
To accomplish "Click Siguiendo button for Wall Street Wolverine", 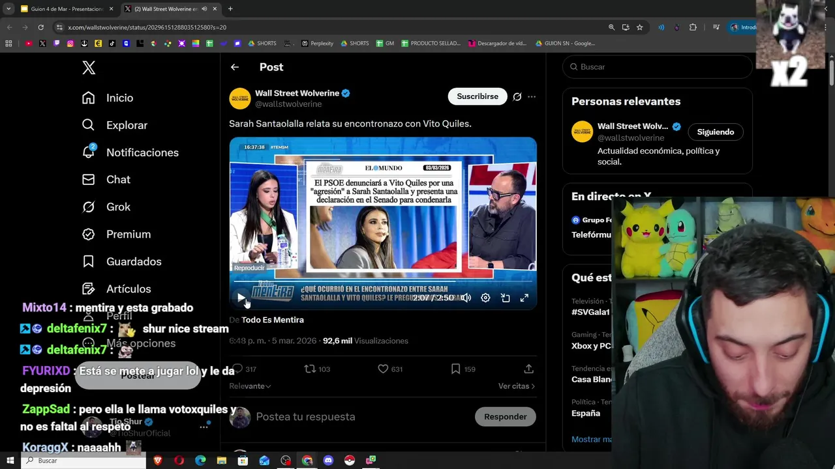I will point(716,132).
